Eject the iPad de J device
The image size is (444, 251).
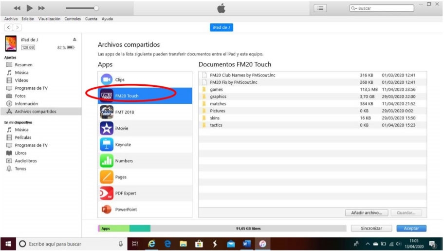(x=74, y=39)
